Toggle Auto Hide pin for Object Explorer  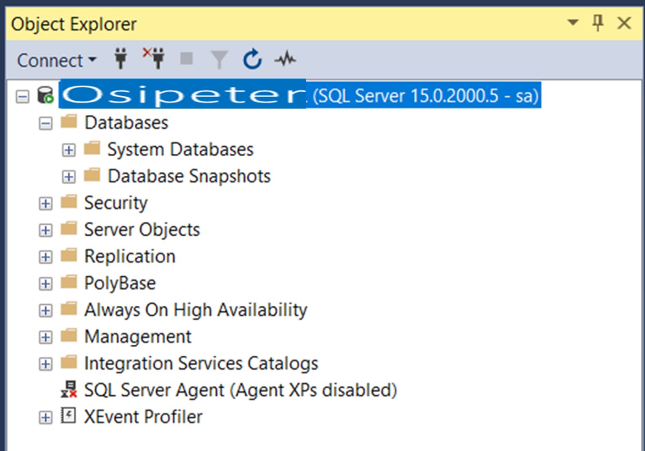pyautogui.click(x=598, y=22)
